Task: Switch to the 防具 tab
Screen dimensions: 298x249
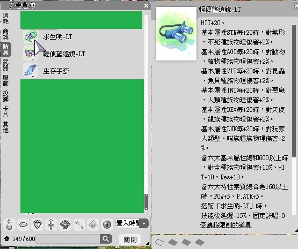Action: point(5,50)
